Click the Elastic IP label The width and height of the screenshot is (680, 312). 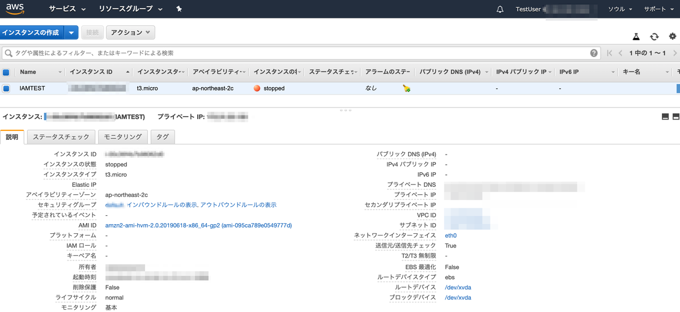click(84, 185)
